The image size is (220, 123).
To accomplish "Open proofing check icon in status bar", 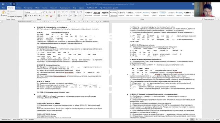I will pos(26,119).
